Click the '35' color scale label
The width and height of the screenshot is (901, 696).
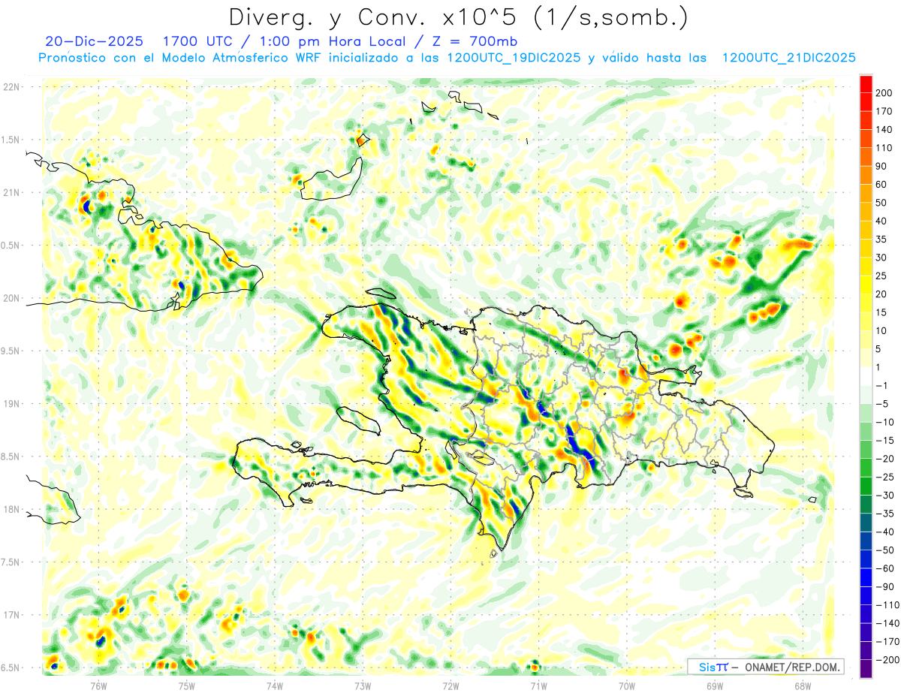coord(881,240)
